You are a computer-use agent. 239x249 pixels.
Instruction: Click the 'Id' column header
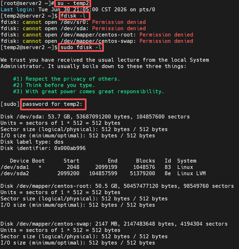click(168, 161)
